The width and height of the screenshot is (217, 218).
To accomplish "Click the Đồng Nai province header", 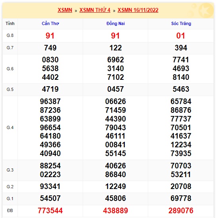I will pyautogui.click(x=116, y=23).
